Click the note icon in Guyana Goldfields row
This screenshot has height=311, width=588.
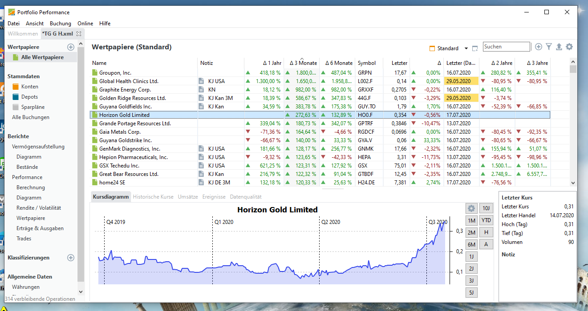pyautogui.click(x=201, y=107)
